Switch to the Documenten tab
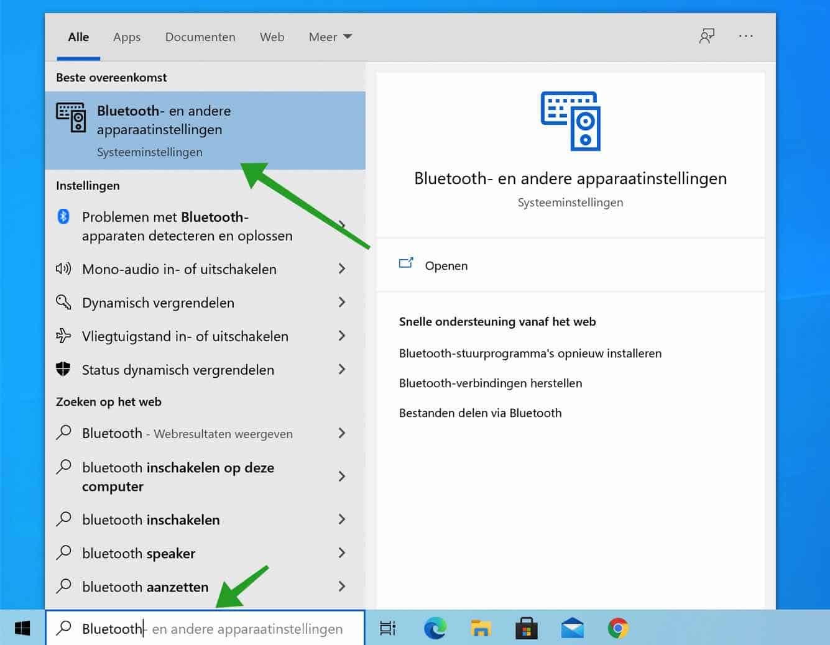 pos(200,37)
